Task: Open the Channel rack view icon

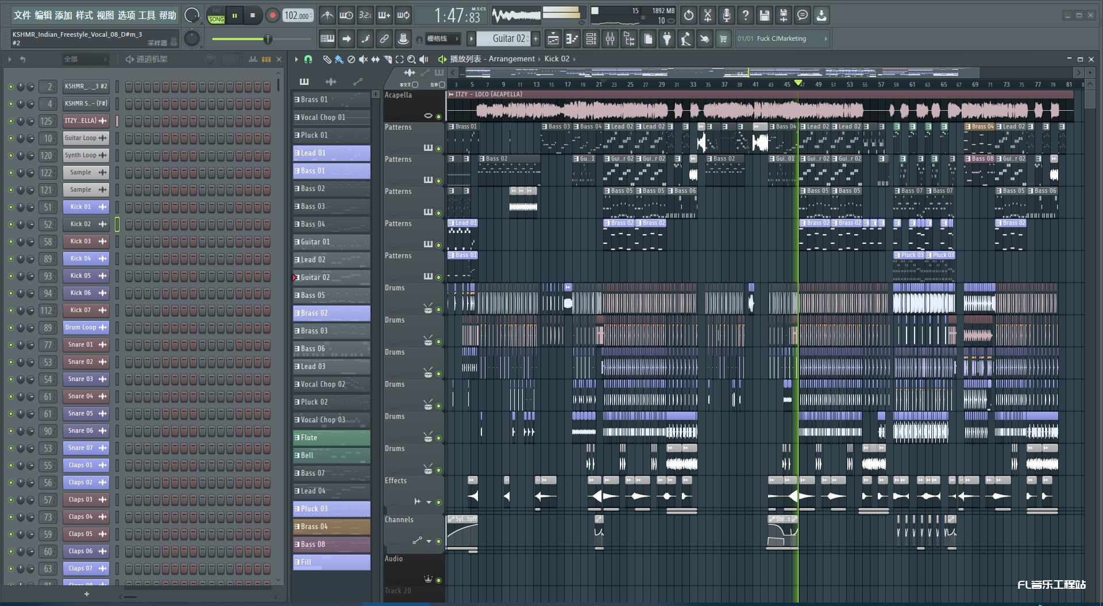Action: (x=591, y=39)
